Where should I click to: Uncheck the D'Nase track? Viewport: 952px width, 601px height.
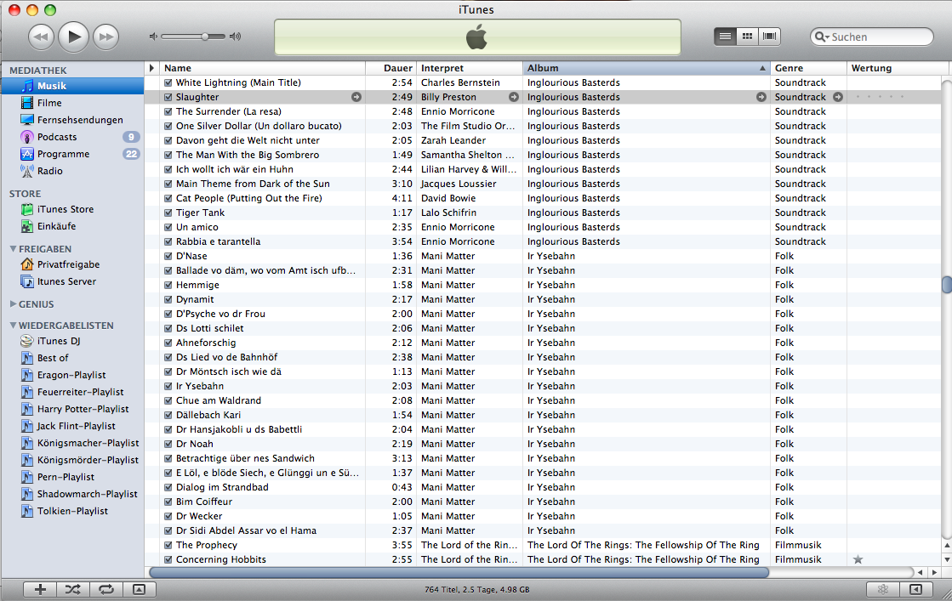pos(168,256)
